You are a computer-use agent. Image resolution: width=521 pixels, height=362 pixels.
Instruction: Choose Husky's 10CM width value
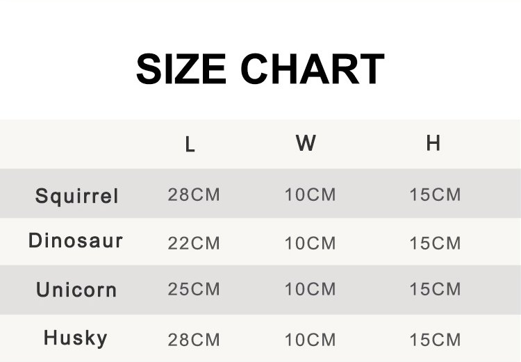(311, 340)
